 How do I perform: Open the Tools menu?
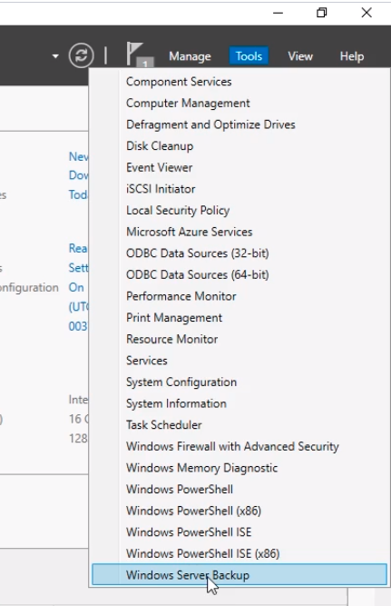[x=249, y=56]
